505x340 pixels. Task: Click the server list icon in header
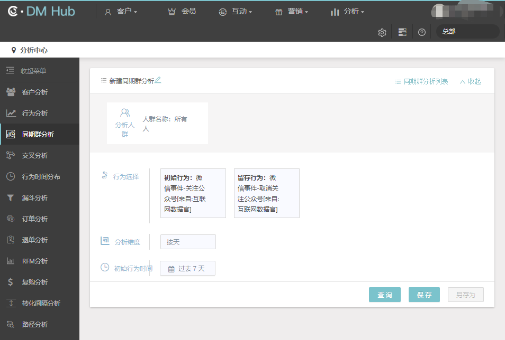click(x=402, y=32)
